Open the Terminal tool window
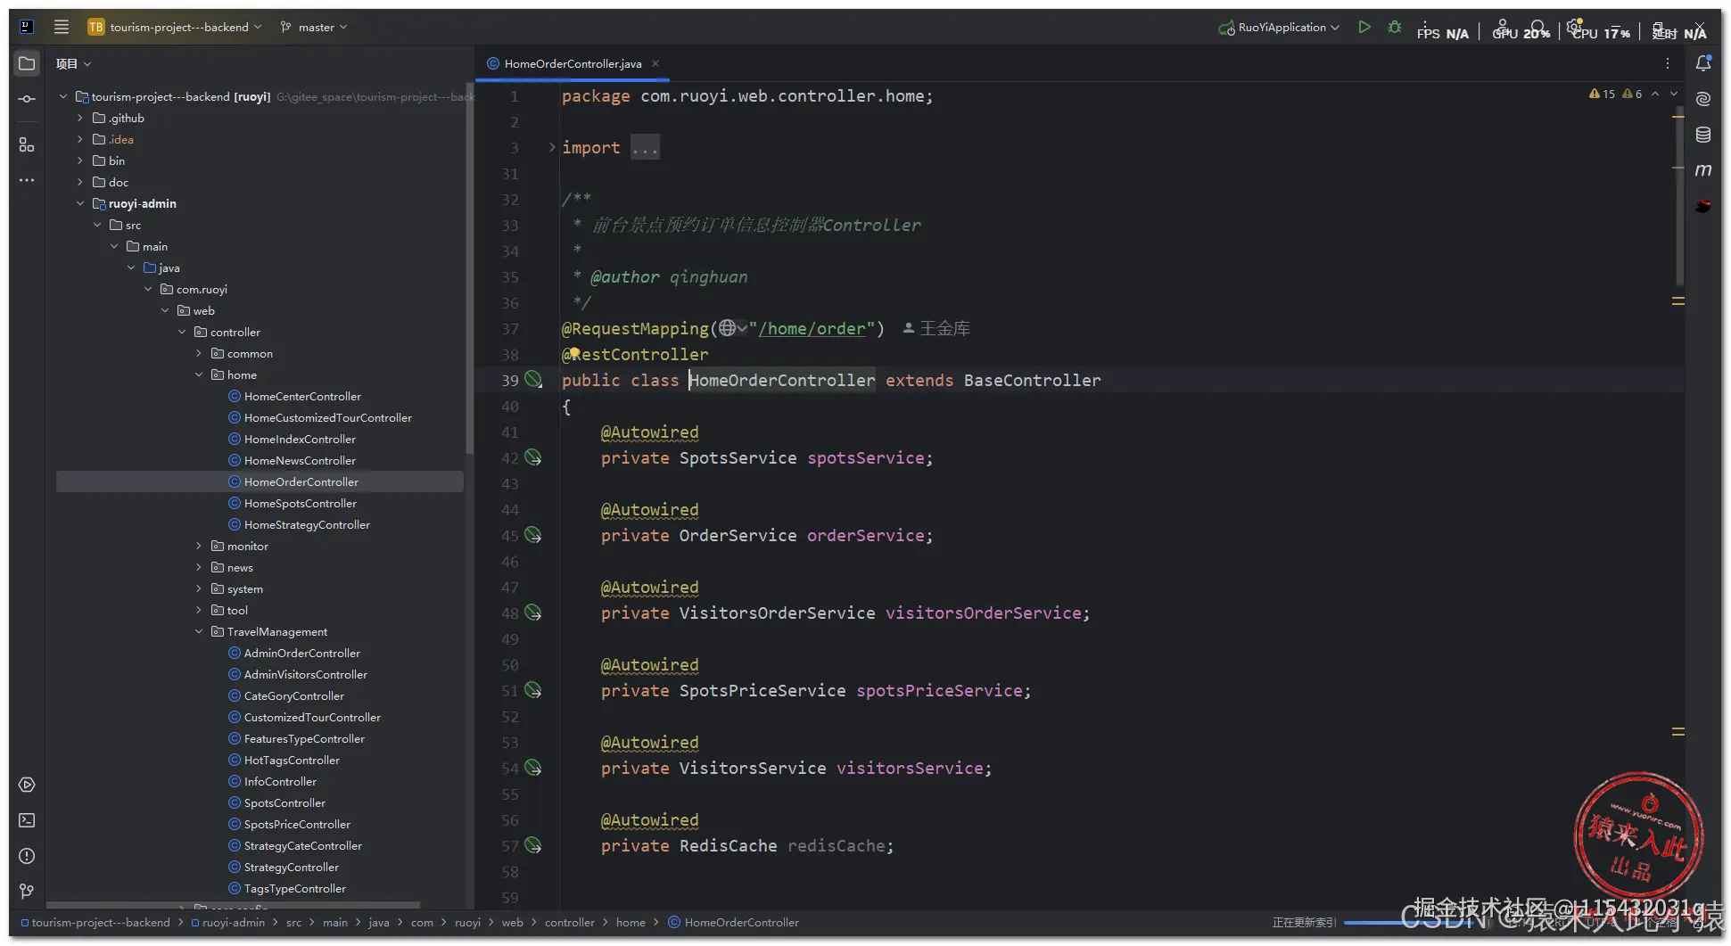Screen dimensions: 1731x946 pyautogui.click(x=27, y=820)
